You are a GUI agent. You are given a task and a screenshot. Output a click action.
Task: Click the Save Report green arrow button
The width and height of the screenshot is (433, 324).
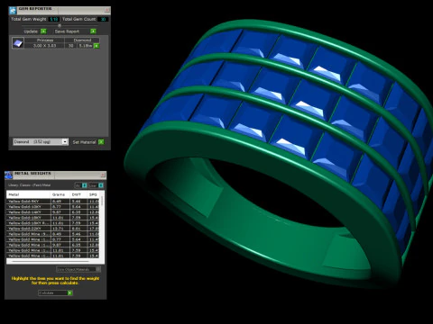pyautogui.click(x=93, y=31)
